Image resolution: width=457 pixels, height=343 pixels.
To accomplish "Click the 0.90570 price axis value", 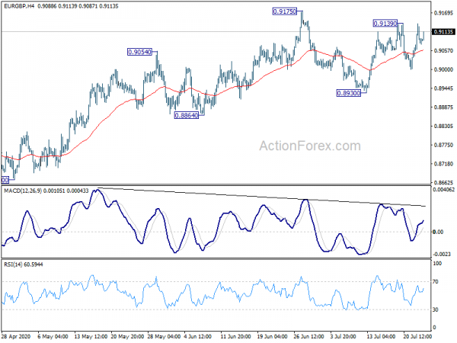I will pos(443,51).
